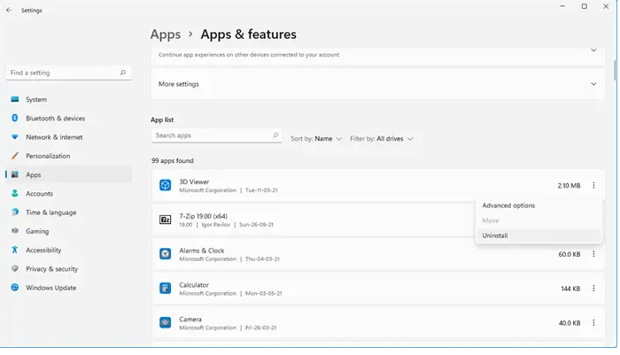Screen dimensions: 620x355
Task: Click the search magnifier in Find a setting
Action: coord(123,73)
